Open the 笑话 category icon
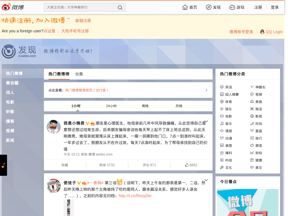The height and width of the screenshot is (216, 288). tap(222, 87)
